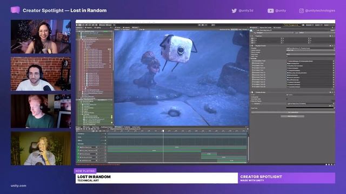Select the clip on second green Timeline track
This screenshot has height=194, width=346.
click(x=154, y=151)
